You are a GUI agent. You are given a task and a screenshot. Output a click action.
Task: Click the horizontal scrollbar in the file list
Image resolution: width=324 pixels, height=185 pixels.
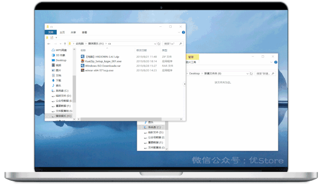click(x=121, y=119)
